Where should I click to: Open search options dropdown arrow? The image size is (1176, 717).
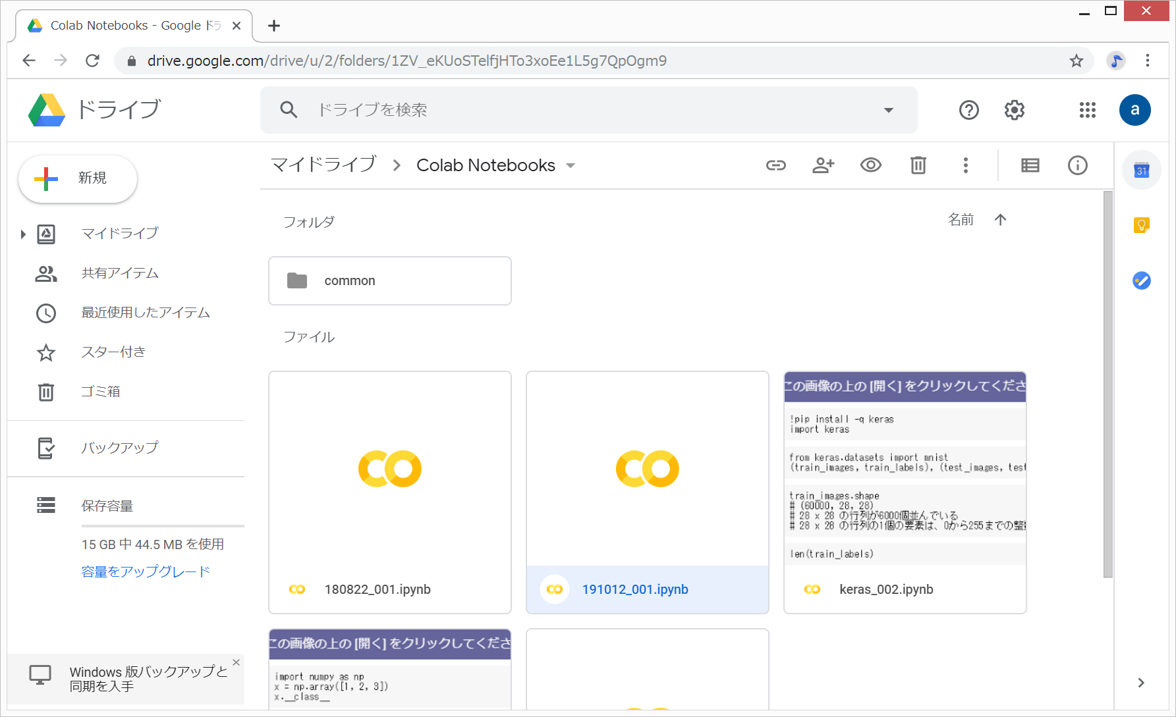click(888, 110)
